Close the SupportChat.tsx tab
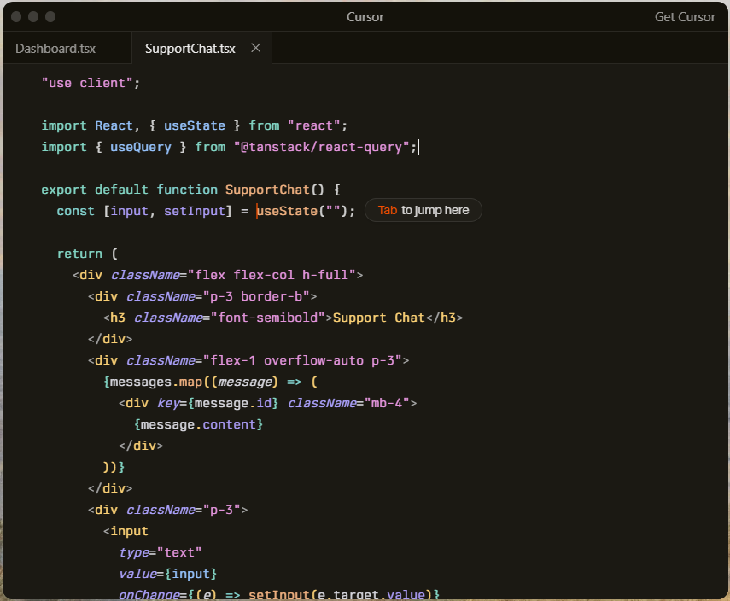Screen dimensions: 730x601 [x=255, y=48]
